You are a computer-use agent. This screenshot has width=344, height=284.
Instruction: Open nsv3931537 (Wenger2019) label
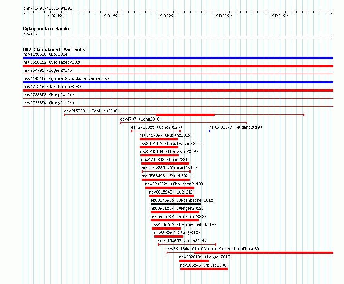coord(177,208)
